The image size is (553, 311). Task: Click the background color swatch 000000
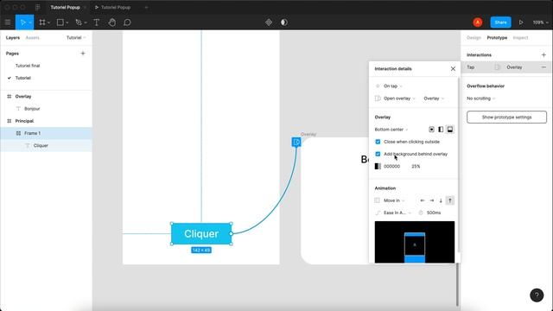coord(378,167)
